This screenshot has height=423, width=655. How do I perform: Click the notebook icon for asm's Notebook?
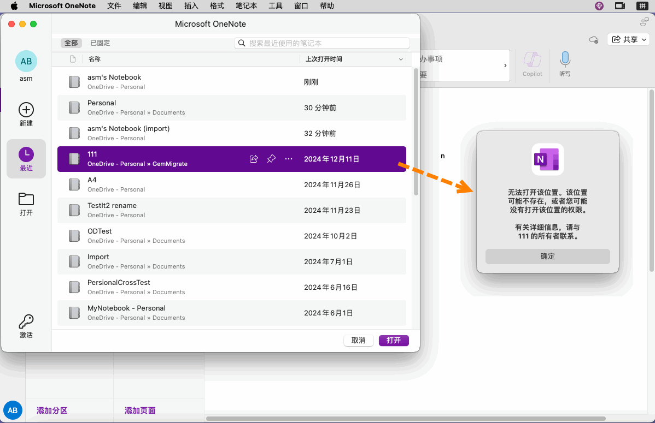pos(74,82)
